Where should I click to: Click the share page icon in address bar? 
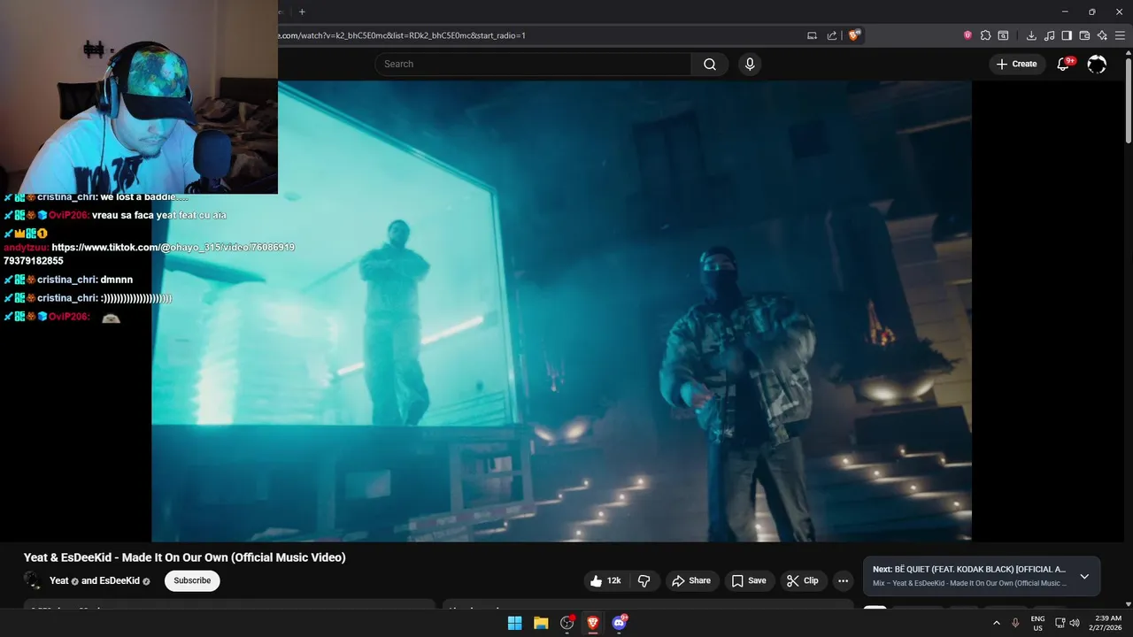pyautogui.click(x=832, y=35)
